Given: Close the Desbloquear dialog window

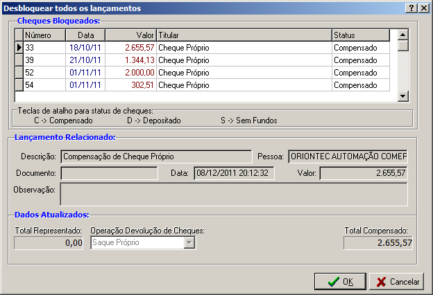Looking at the screenshot, I should [x=423, y=8].
